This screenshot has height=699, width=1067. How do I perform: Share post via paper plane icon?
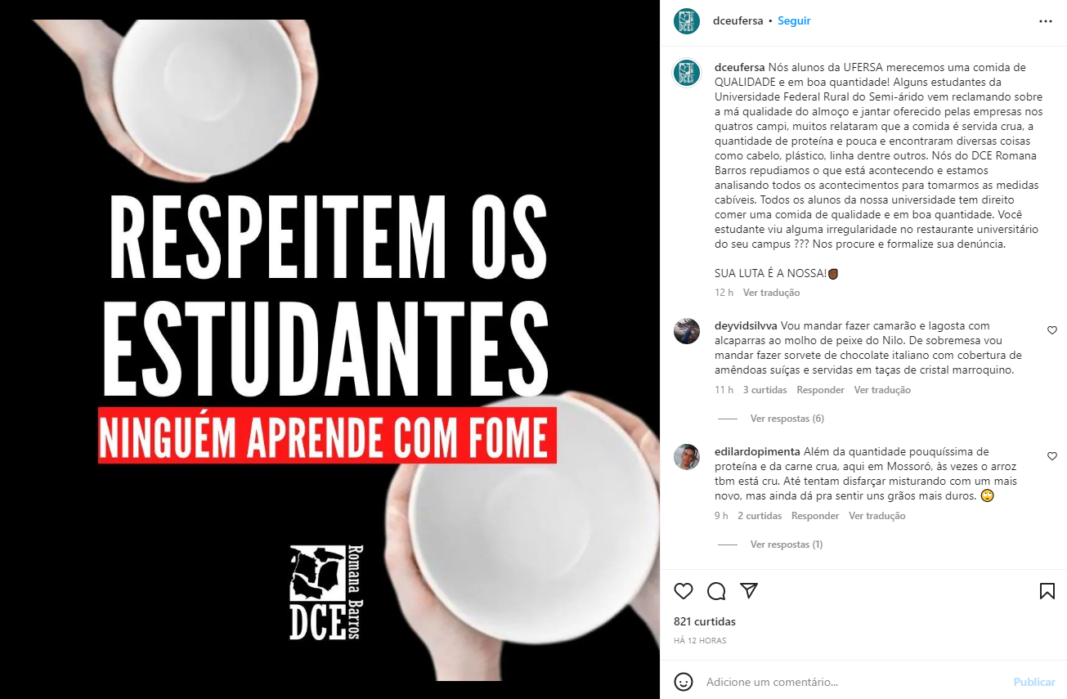pyautogui.click(x=749, y=590)
